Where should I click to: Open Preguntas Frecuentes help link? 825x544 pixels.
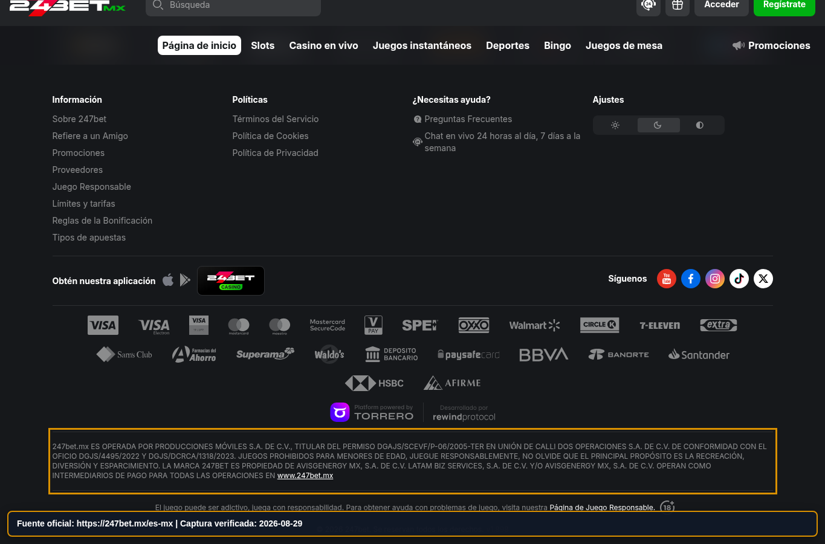pos(463,119)
